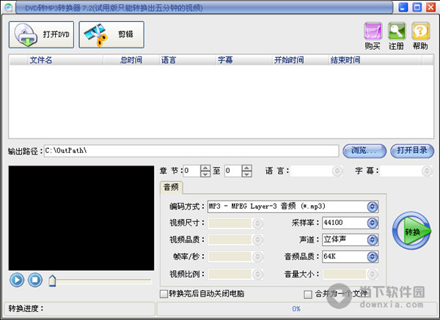
Task: Enable auto shutdown after conversion checkbox
Action: 164,294
